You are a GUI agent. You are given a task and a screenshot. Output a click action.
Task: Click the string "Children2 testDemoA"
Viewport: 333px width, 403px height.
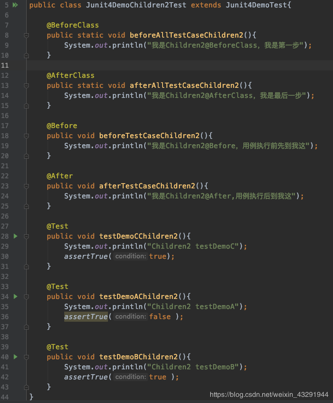pos(193,306)
